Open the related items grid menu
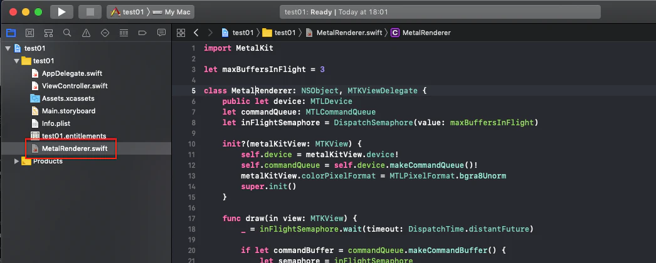656x263 pixels. pos(181,33)
